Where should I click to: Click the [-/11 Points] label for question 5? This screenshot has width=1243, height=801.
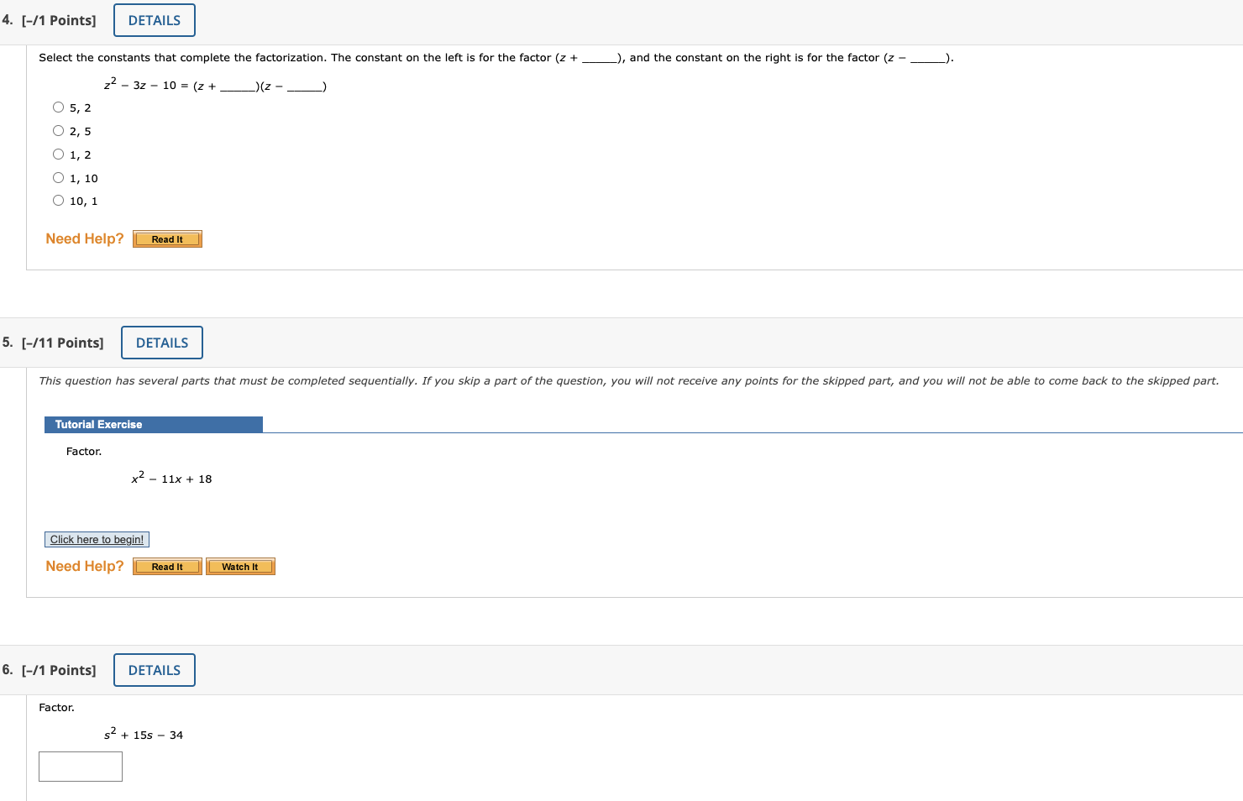(x=62, y=343)
